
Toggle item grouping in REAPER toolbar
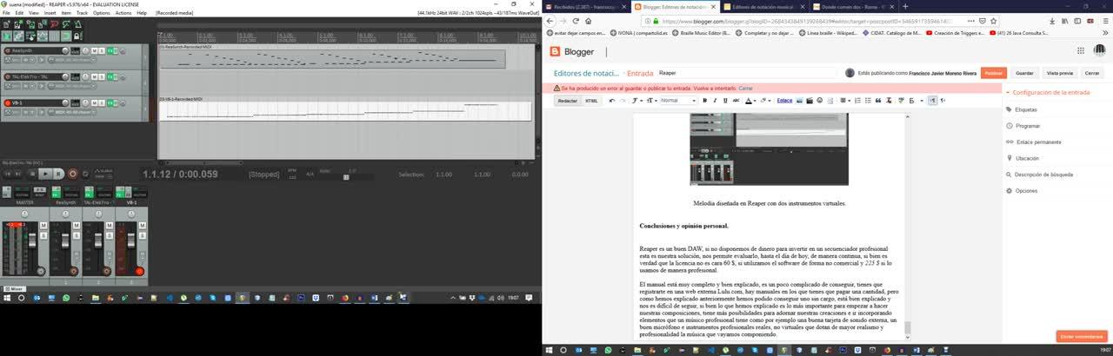click(18, 36)
